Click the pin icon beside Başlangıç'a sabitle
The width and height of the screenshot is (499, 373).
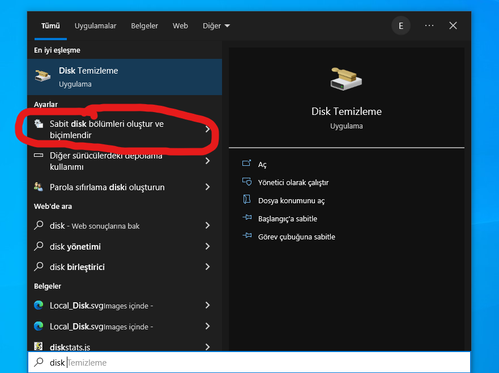pyautogui.click(x=247, y=218)
